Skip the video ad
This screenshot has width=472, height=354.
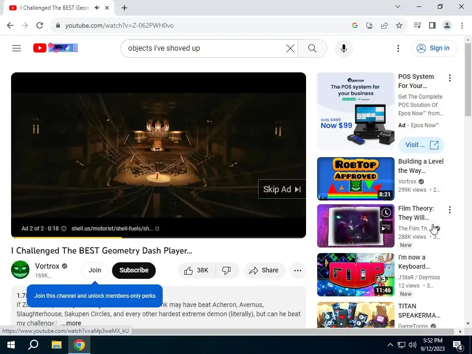[x=282, y=189]
